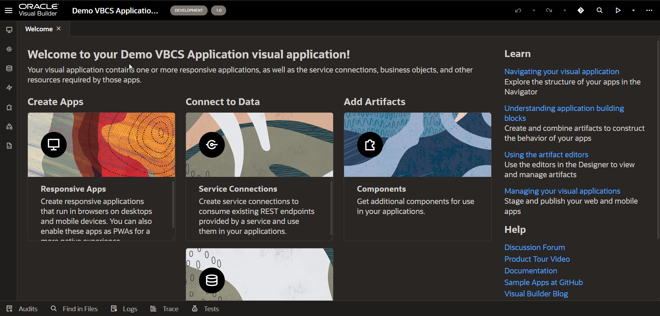Click the Redo arrow in header
This screenshot has width=660, height=316.
[x=549, y=11]
